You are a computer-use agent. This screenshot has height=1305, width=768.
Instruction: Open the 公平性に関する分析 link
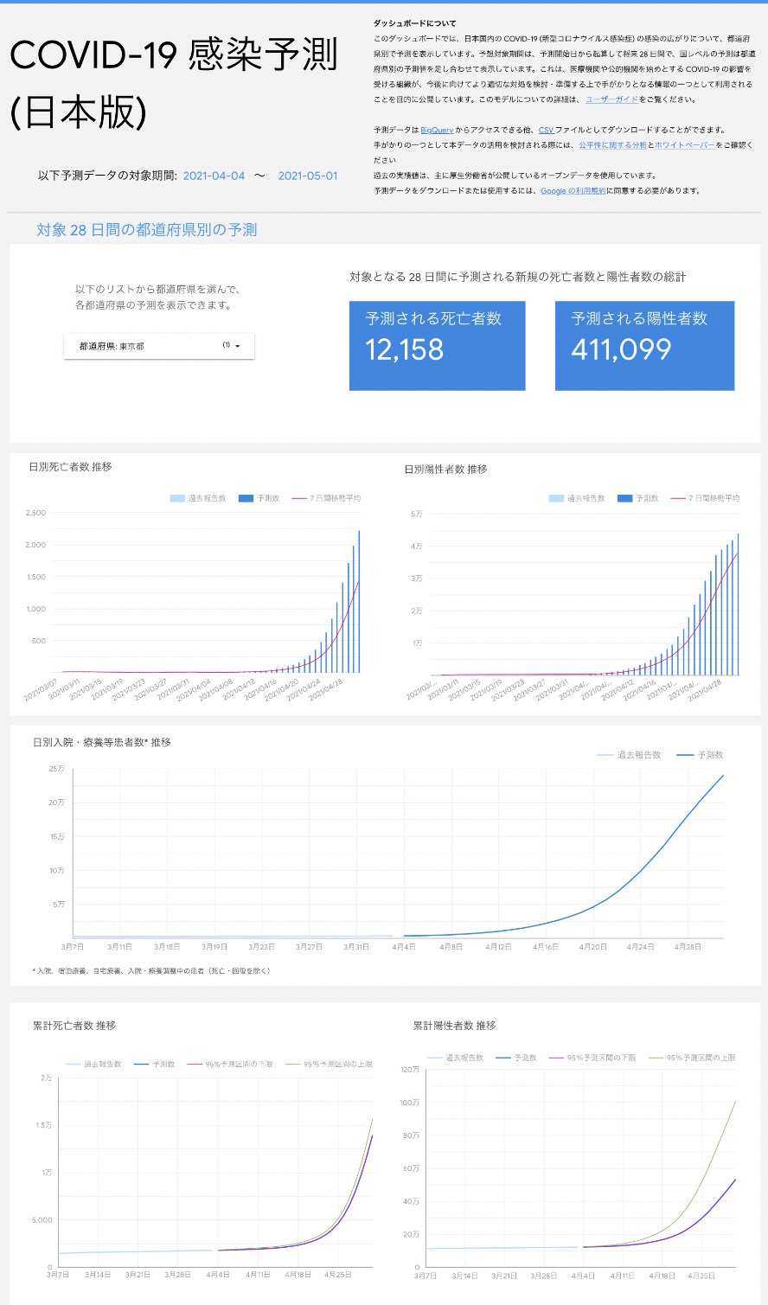click(612, 145)
